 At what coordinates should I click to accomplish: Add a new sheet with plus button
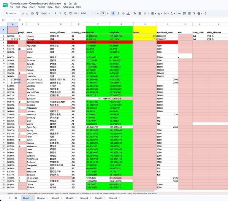[9, 198]
